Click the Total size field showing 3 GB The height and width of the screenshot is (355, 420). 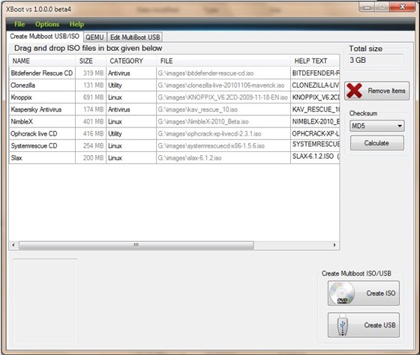pos(376,60)
